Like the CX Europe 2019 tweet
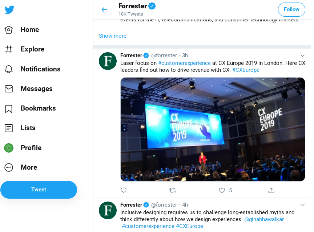314x232 pixels. coord(222,190)
